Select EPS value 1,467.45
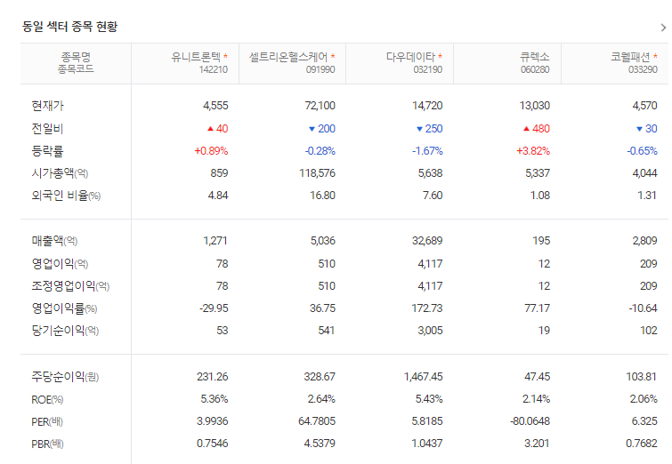Image resolution: width=672 pixels, height=464 pixels. pos(423,377)
